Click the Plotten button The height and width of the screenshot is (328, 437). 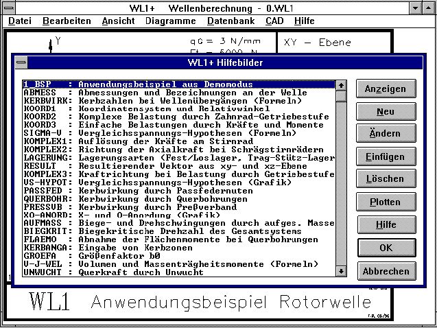[386, 202]
